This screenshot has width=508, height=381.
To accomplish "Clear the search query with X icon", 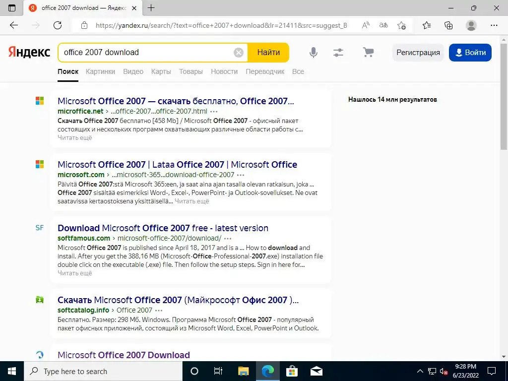I will coord(239,53).
